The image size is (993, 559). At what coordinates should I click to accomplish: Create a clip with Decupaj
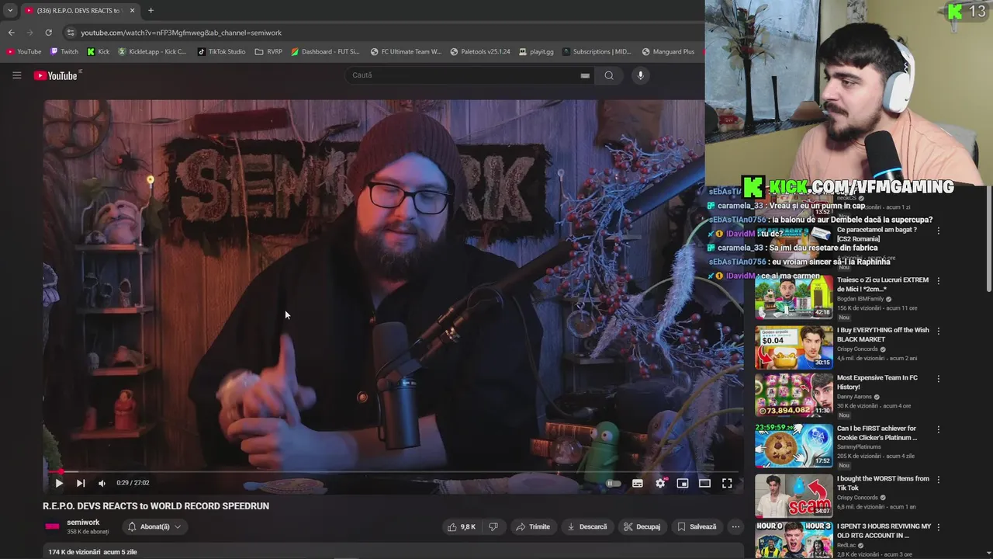point(642,526)
